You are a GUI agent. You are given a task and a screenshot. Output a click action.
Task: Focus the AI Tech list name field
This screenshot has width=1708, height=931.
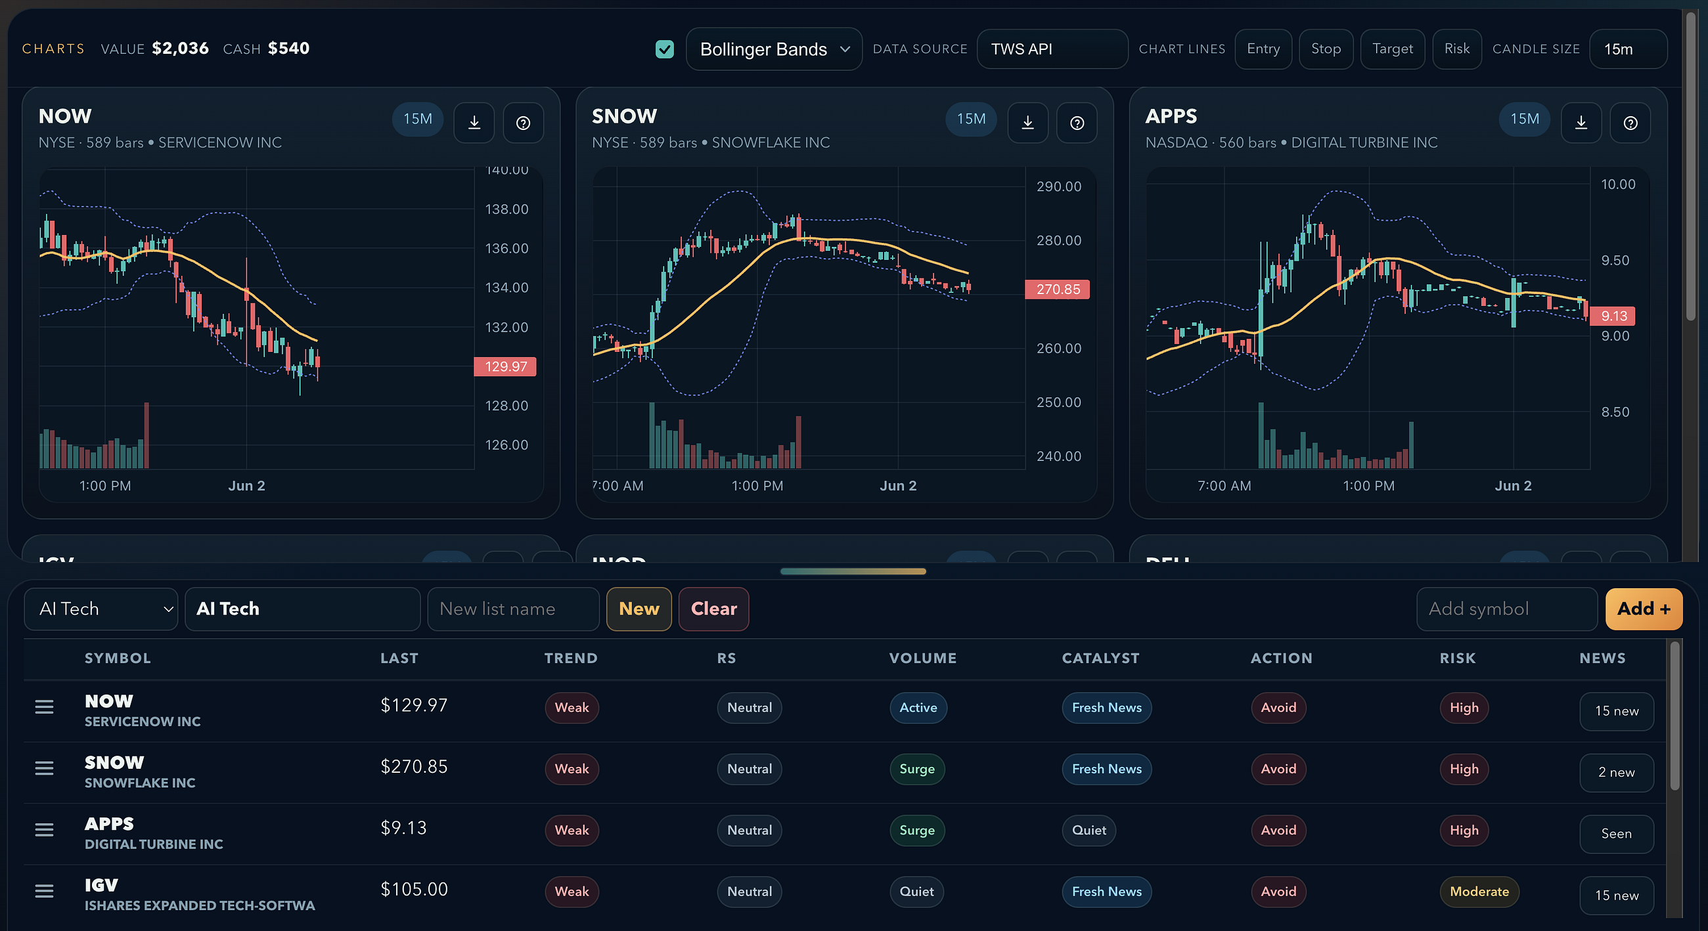[x=302, y=609]
